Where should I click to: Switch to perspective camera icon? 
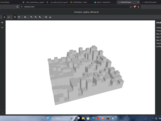click(15, 17)
